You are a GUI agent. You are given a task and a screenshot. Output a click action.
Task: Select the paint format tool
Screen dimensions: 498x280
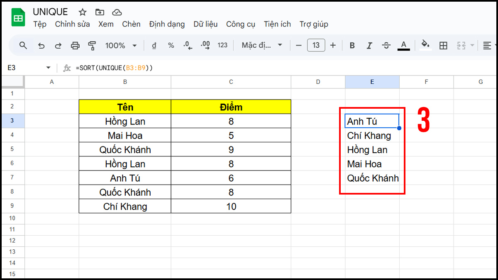point(92,46)
